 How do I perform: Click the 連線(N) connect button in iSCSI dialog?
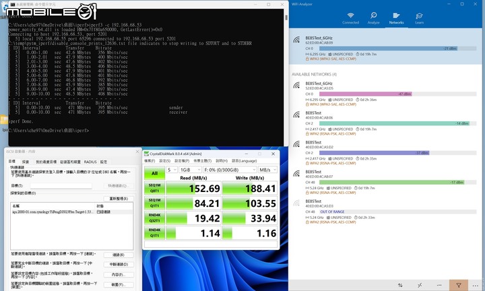coord(119,255)
